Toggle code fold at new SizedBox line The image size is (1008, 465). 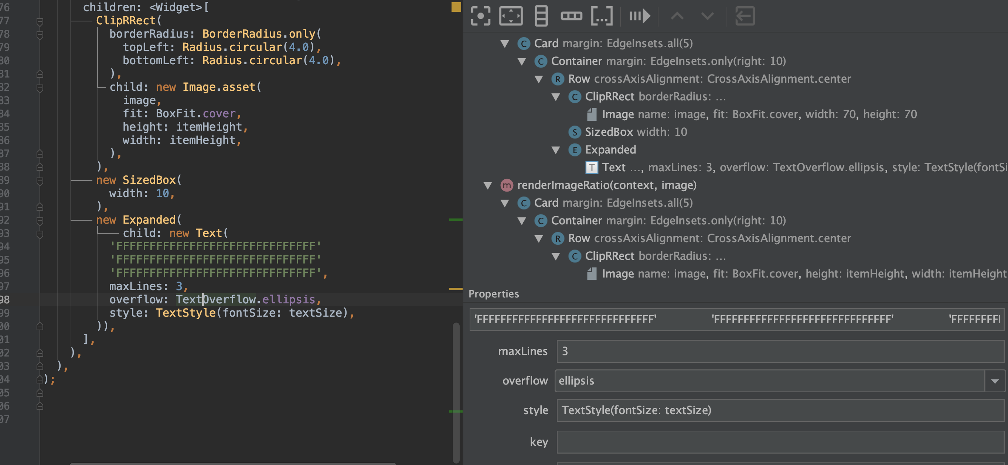click(40, 180)
